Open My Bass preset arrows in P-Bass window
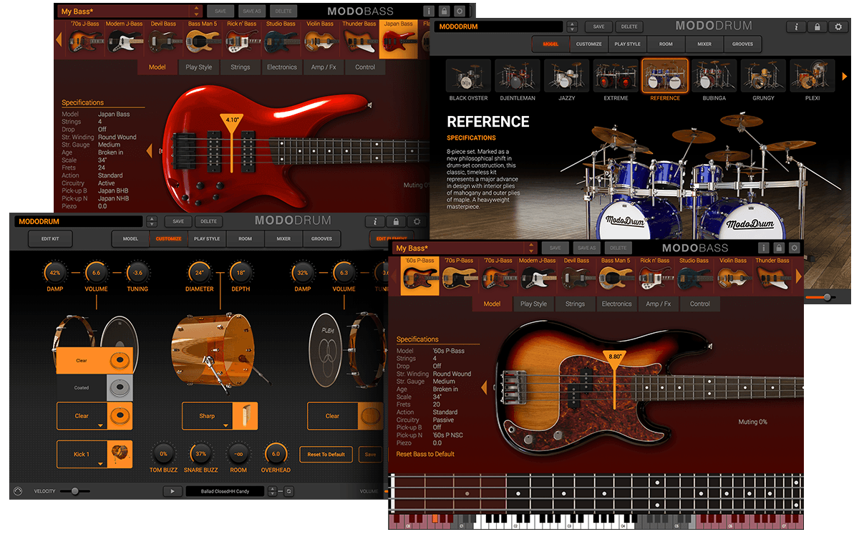Image resolution: width=859 pixels, height=537 pixels. point(532,248)
